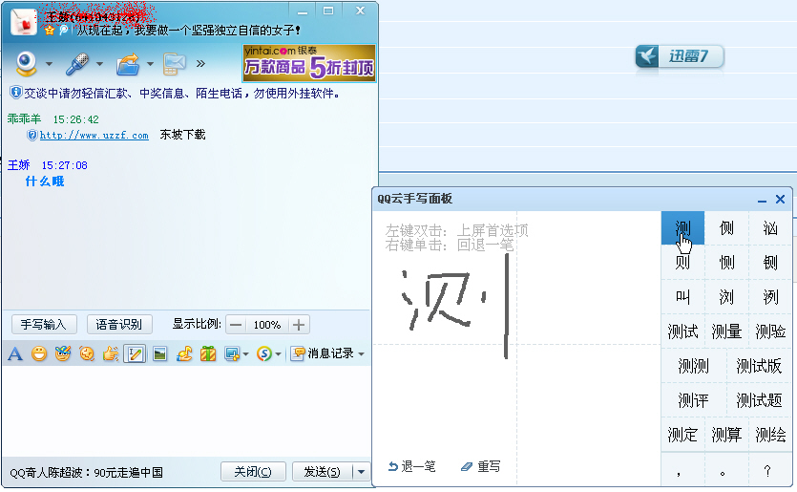Insert question mark from handwriting panel
This screenshot has height=492, width=797.
[x=770, y=470]
